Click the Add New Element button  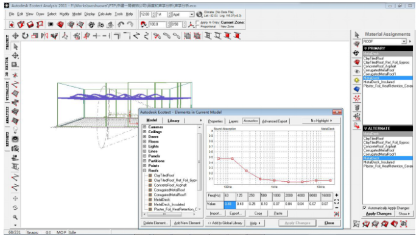click(x=187, y=223)
